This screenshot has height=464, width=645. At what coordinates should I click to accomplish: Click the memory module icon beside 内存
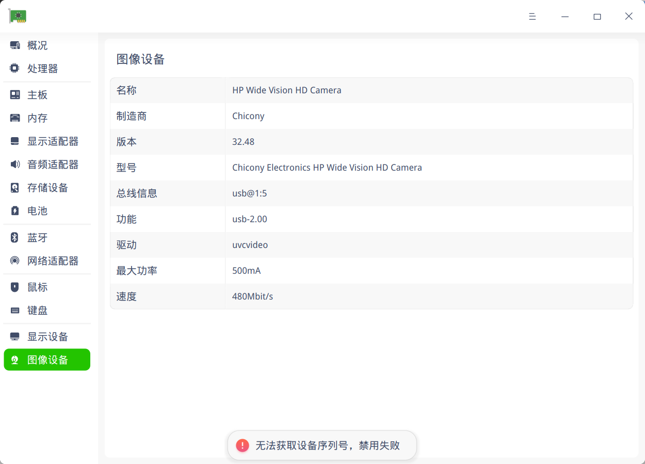pos(15,118)
